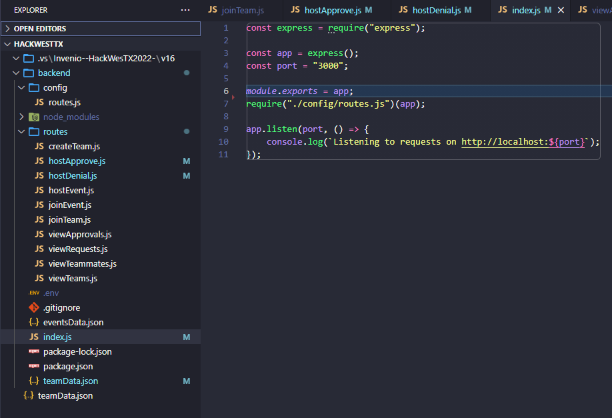This screenshot has height=418, width=612.
Task: Collapse the routes folder chevron
Action: pyautogui.click(x=21, y=132)
